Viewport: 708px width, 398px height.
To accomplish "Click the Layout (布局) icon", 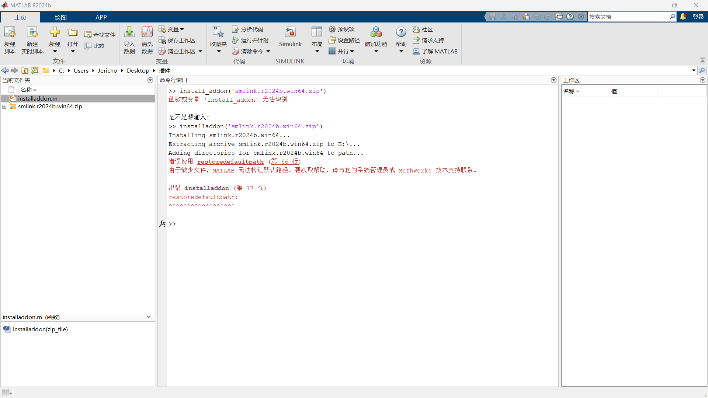I will [317, 32].
